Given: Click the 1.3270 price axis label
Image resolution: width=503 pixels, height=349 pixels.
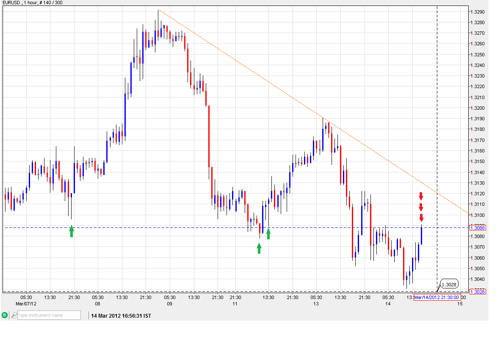Looking at the screenshot, I should (x=477, y=33).
